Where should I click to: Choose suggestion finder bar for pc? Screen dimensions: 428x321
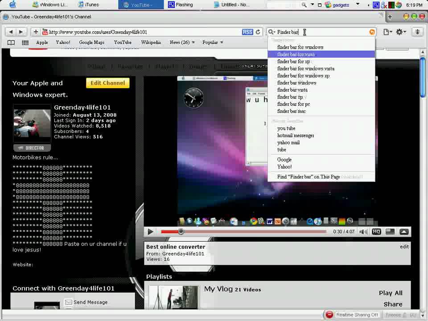tap(321, 104)
